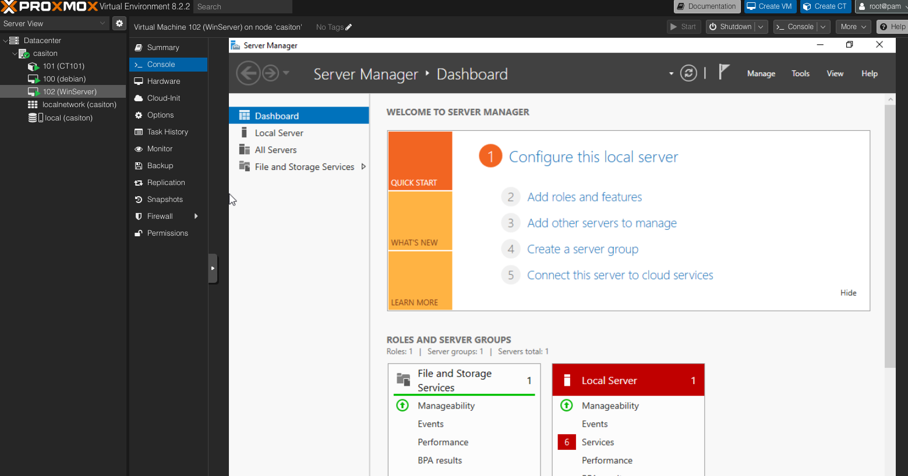Open the Tools menu

pos(800,74)
